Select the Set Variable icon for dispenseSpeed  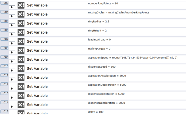(x=21, y=68)
